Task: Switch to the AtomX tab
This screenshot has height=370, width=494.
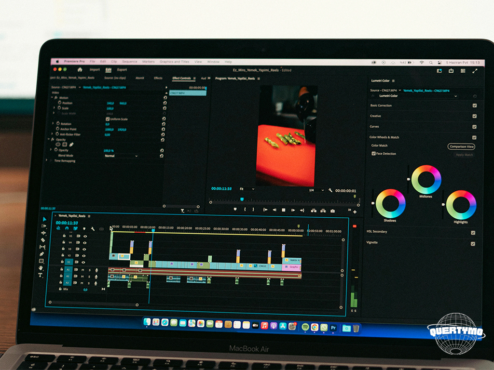Action: click(x=140, y=78)
